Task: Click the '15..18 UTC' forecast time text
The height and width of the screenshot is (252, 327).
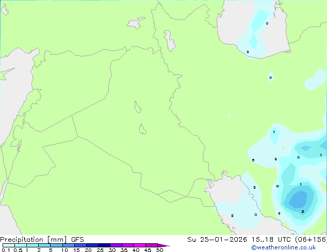Action: [x=271, y=240]
